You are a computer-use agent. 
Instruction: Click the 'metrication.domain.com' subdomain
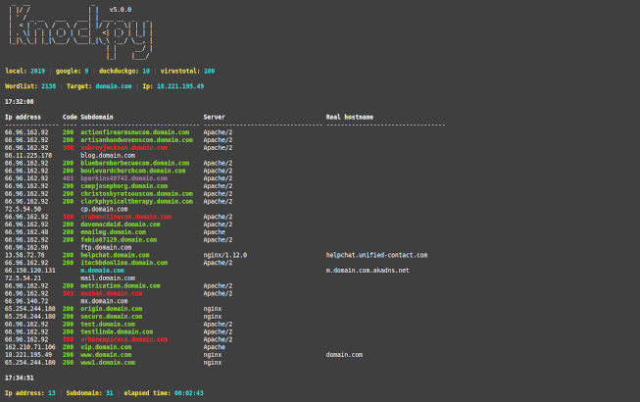(x=121, y=286)
